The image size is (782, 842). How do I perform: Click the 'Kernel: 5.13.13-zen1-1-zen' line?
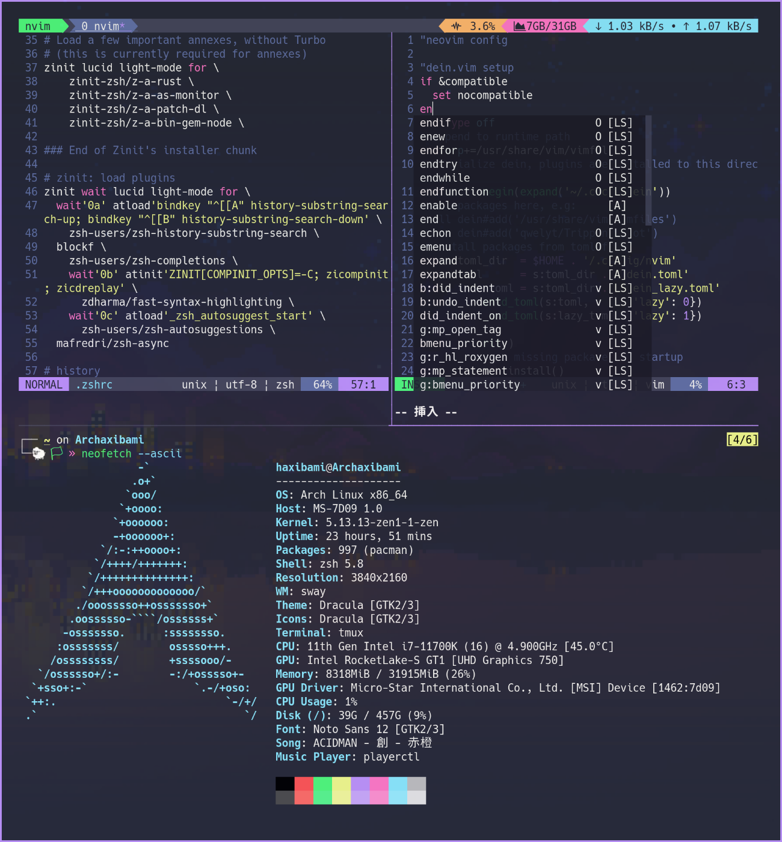[357, 523]
